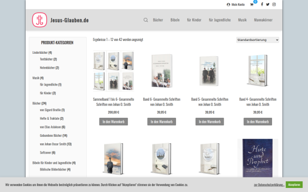
Task: Select the Liederbücher category
Action: tap(40, 53)
